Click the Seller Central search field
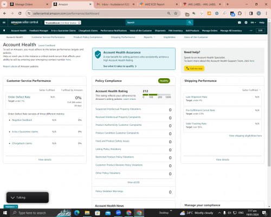Image resolution: width=271 pixels, height=217 pixels. [x=156, y=22]
